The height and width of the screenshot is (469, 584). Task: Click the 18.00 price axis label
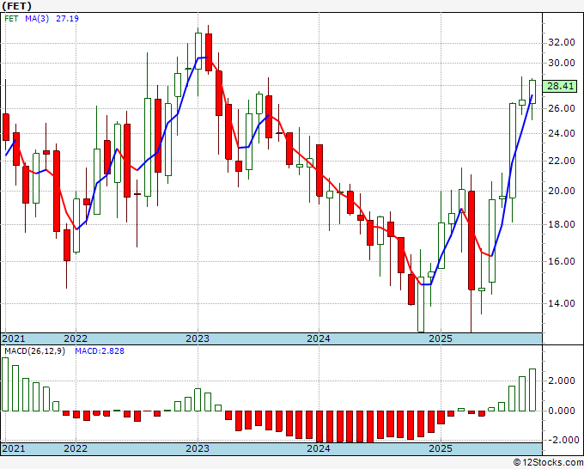(562, 224)
